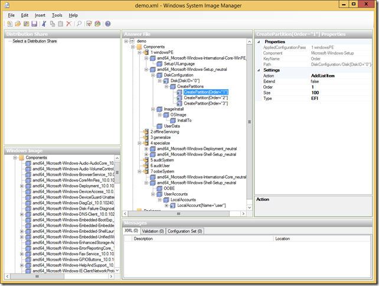Click the SetupUILanguage component icon
The width and height of the screenshot is (379, 286).
pyautogui.click(x=159, y=64)
